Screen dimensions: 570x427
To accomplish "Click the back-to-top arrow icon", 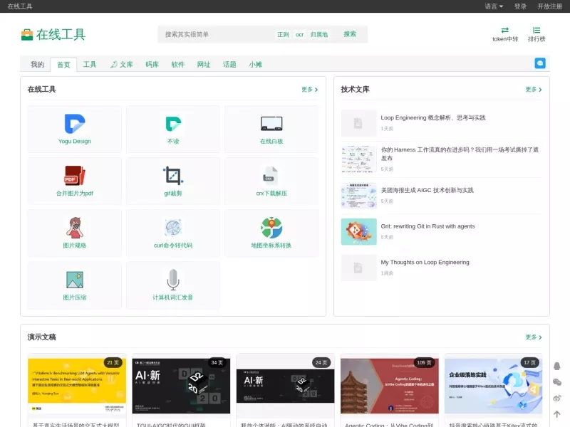I will (557, 414).
